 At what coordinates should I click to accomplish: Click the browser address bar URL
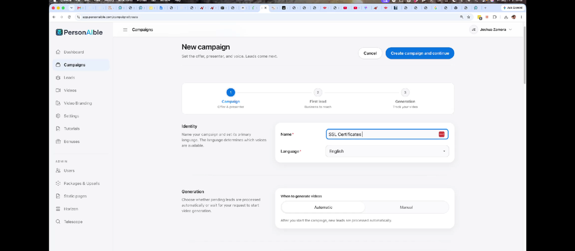(x=110, y=17)
